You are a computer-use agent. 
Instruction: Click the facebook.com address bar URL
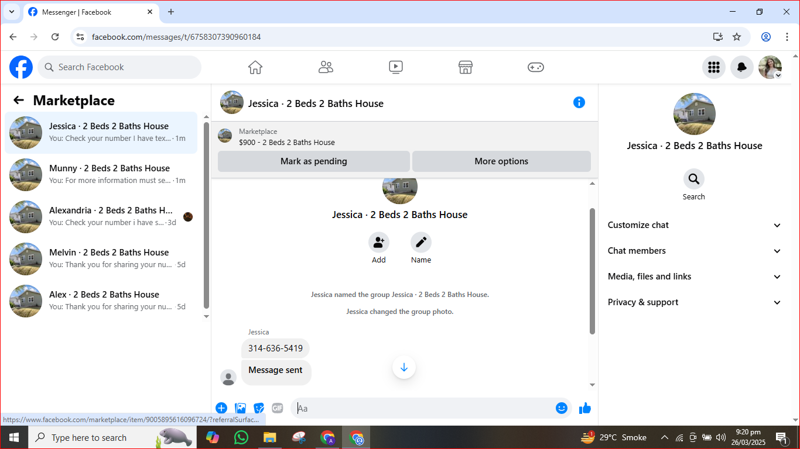click(x=176, y=37)
